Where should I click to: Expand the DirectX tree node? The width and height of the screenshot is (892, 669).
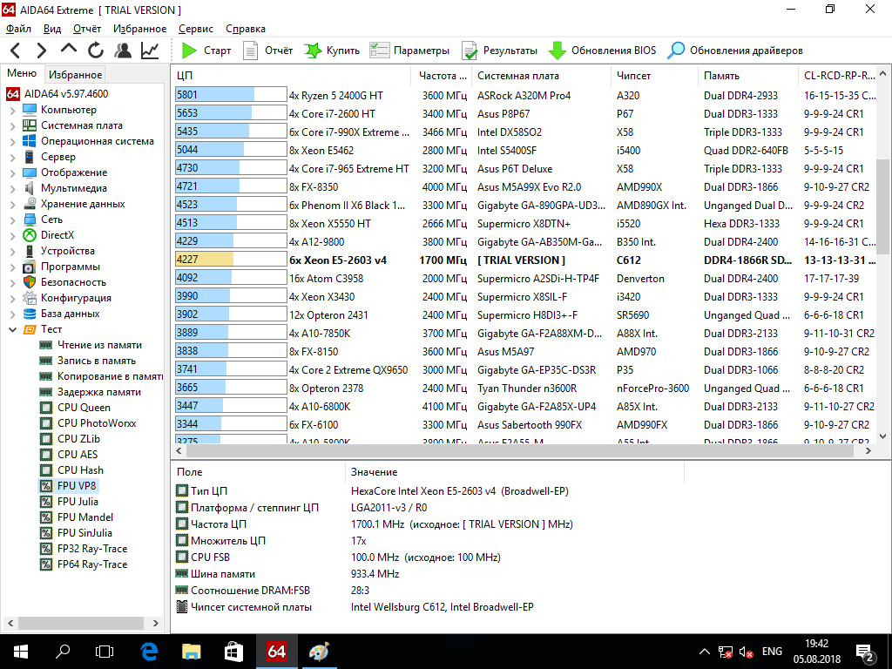coord(12,235)
